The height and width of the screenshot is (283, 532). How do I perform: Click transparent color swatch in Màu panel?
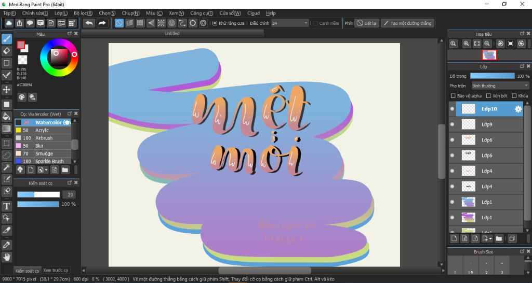pyautogui.click(x=22, y=60)
